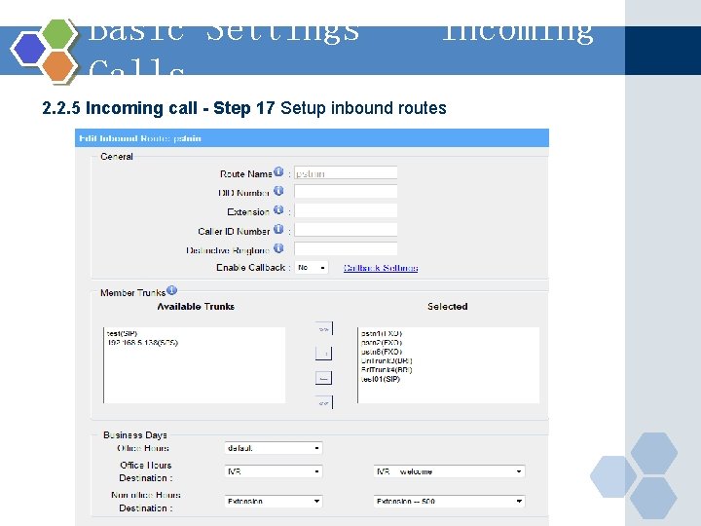The height and width of the screenshot is (526, 701).
Task: Select 192.168.5.138(SPS) in Available Trunks
Action: pos(142,343)
